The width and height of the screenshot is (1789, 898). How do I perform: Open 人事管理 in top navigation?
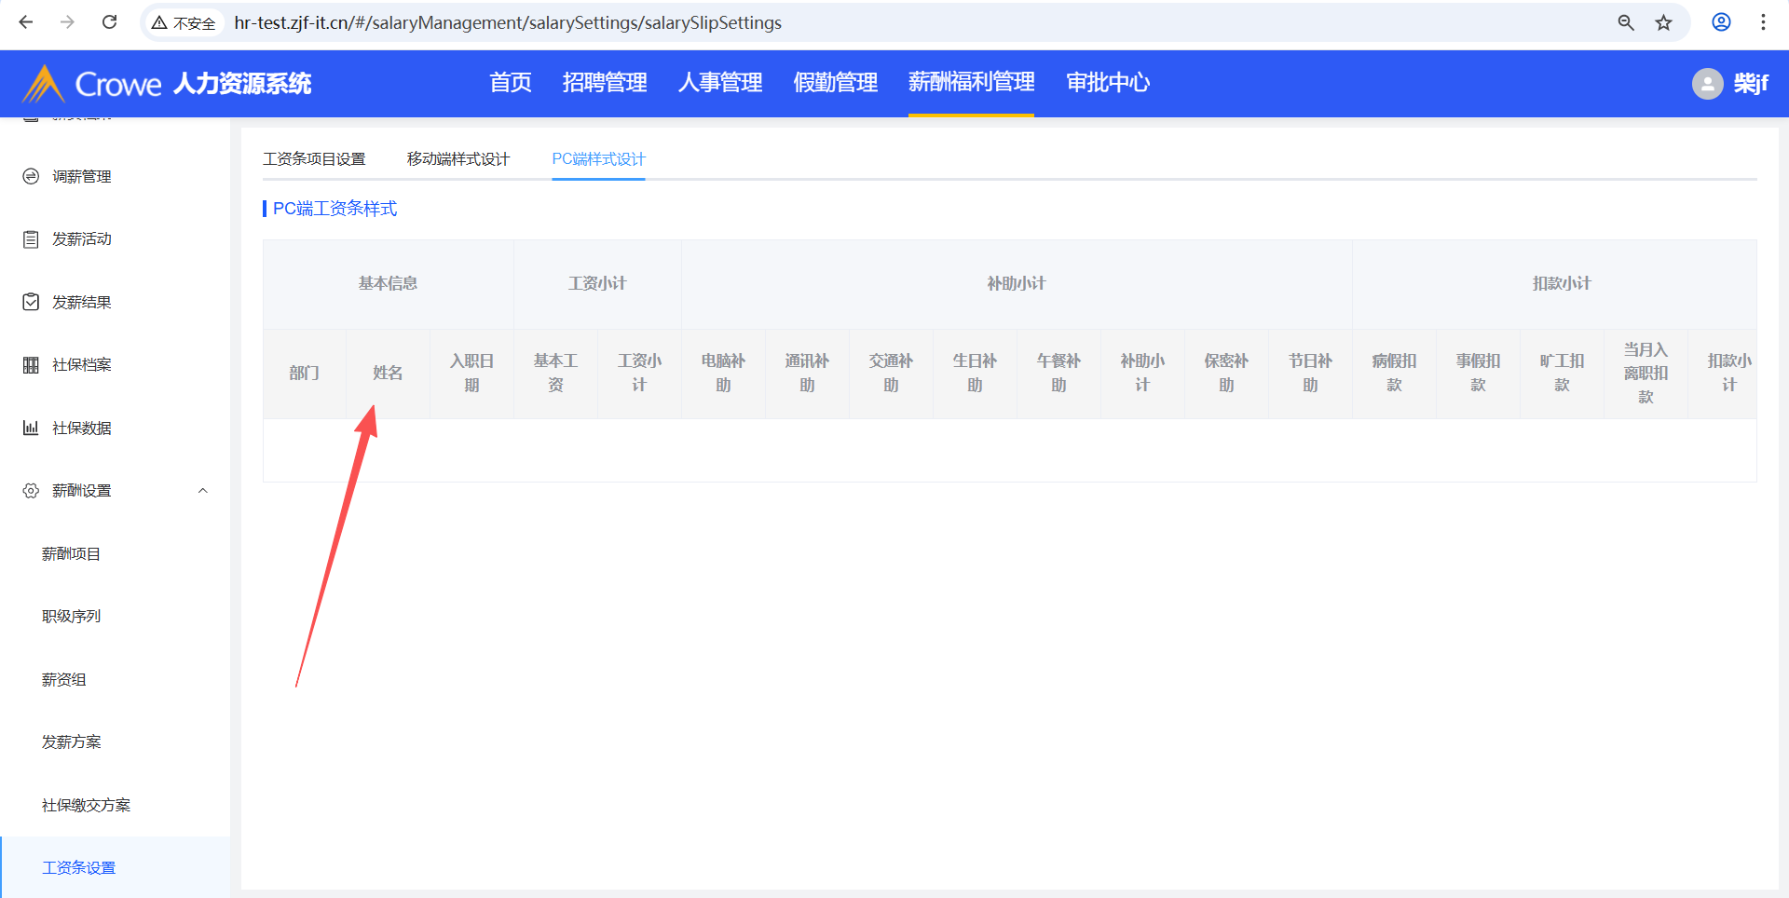click(720, 83)
